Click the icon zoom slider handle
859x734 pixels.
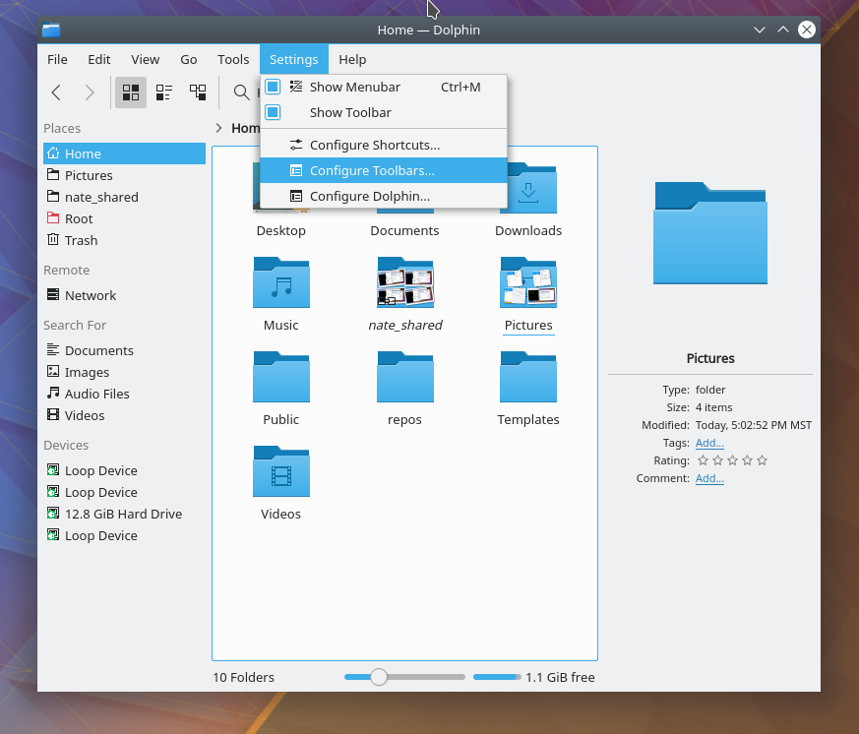coord(379,677)
